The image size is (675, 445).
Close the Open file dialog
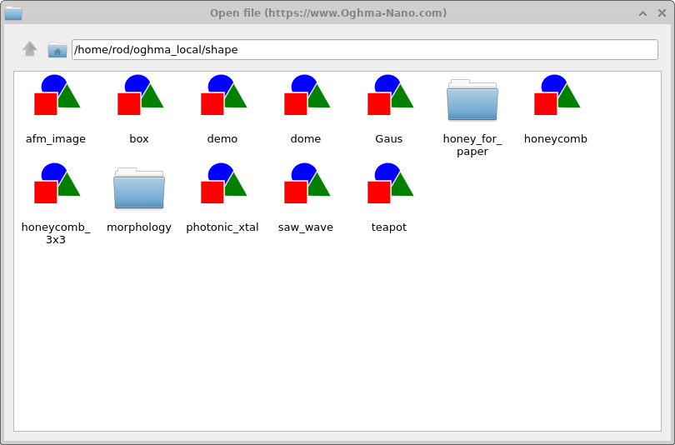(x=660, y=13)
